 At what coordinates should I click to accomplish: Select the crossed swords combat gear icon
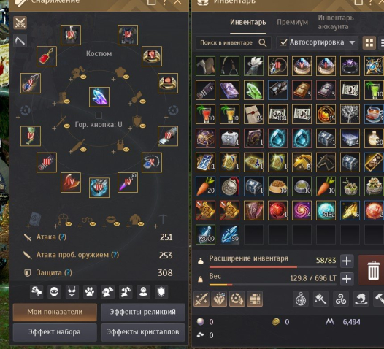[20, 23]
